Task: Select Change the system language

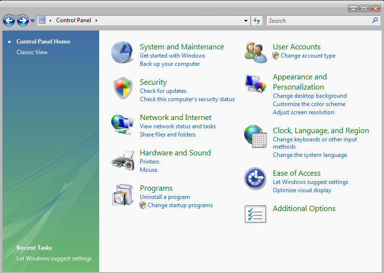Action: (x=310, y=155)
